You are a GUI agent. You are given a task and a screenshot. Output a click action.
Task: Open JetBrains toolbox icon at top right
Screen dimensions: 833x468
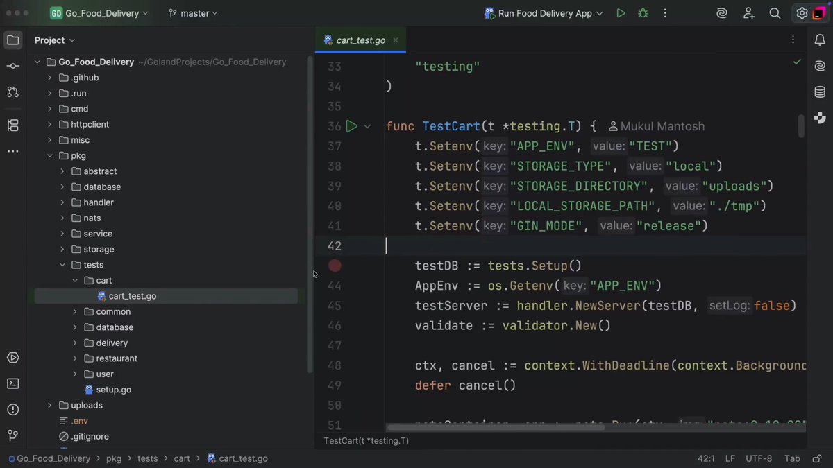pos(819,13)
